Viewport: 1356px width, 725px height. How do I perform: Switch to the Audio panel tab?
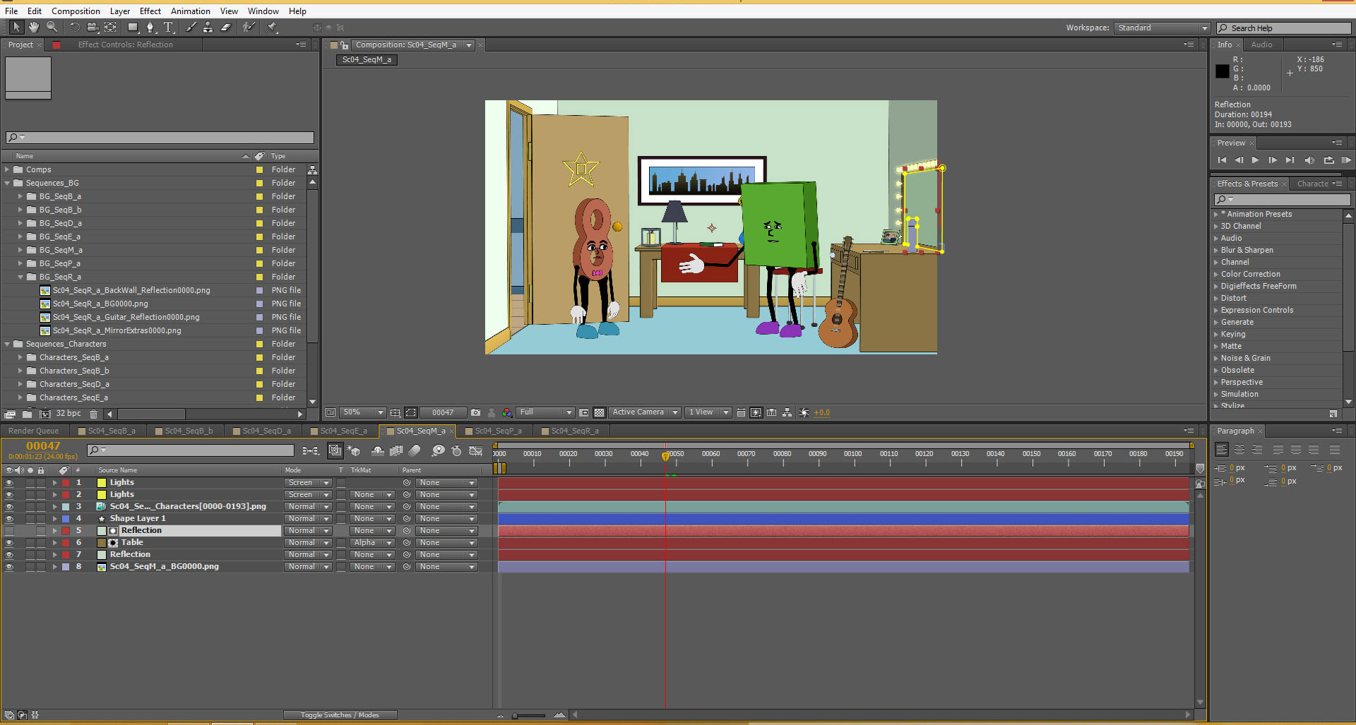pyautogui.click(x=1261, y=44)
